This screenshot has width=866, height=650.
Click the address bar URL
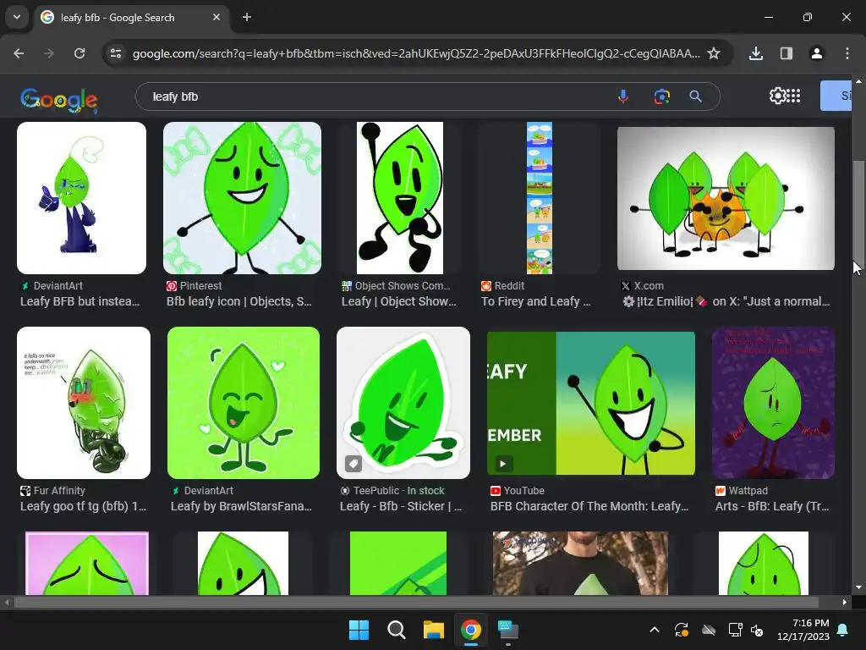pyautogui.click(x=416, y=53)
